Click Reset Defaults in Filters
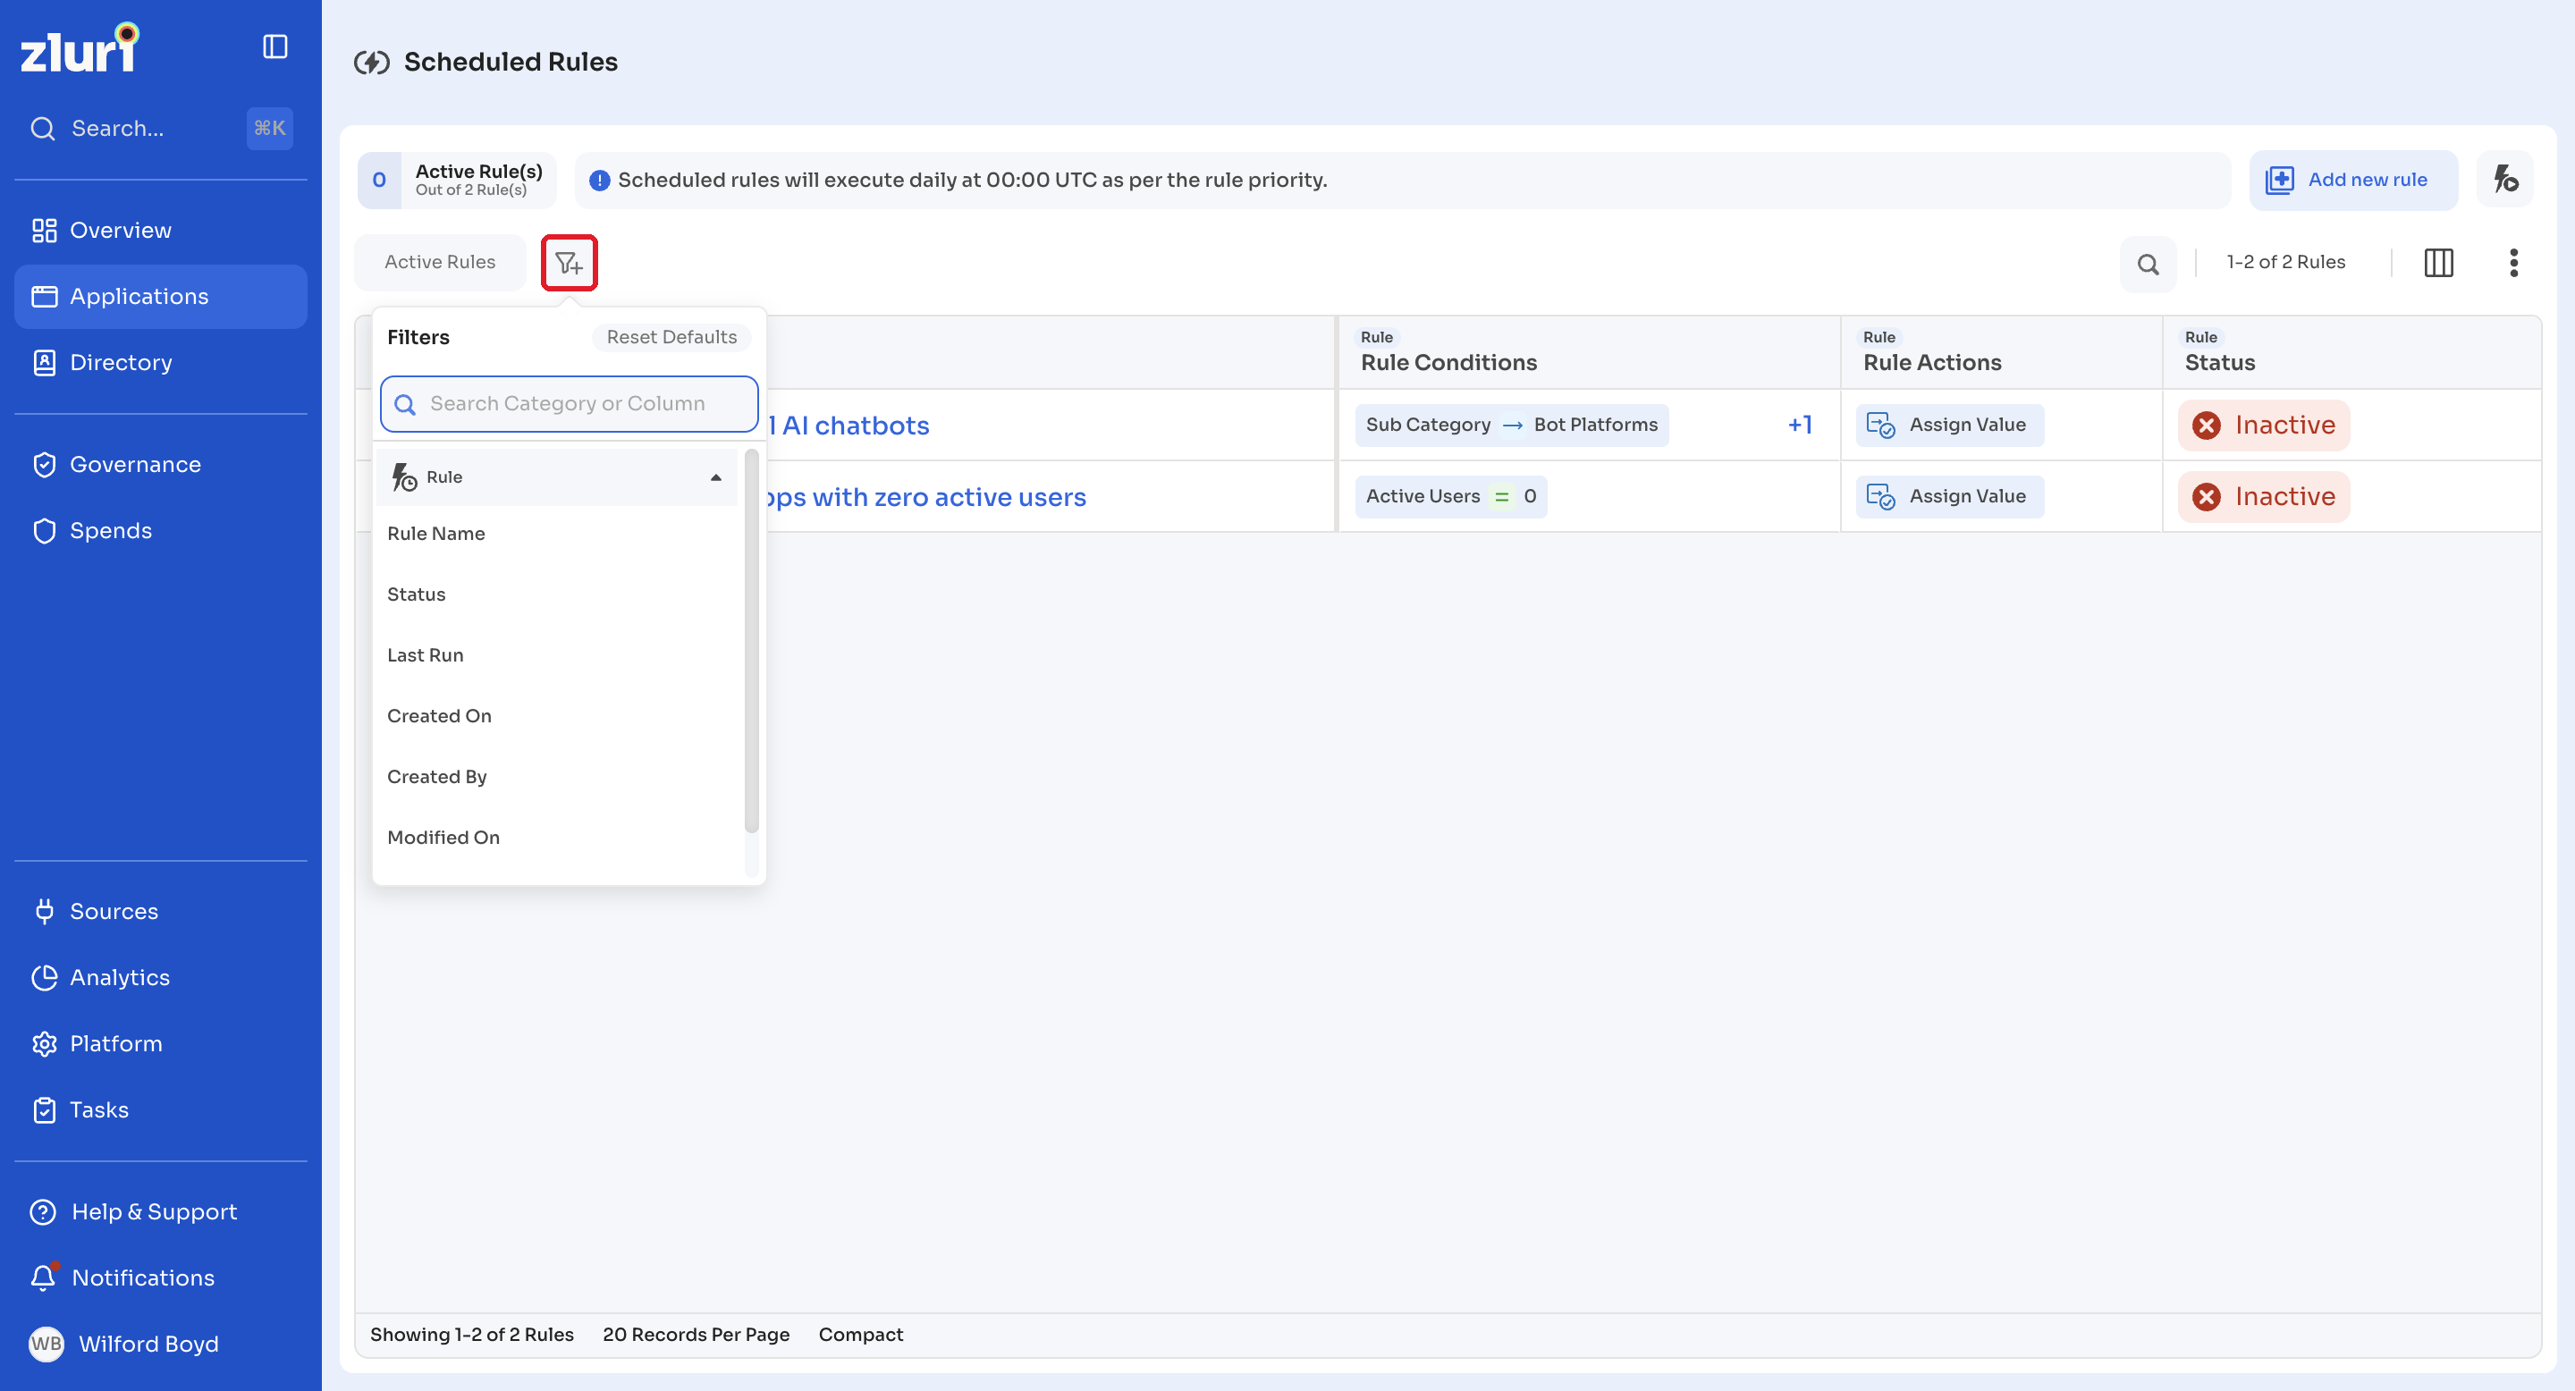This screenshot has width=2575, height=1391. (x=671, y=338)
